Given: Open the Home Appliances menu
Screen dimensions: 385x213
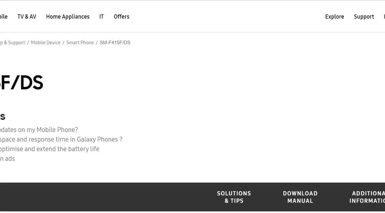Looking at the screenshot, I should (68, 17).
